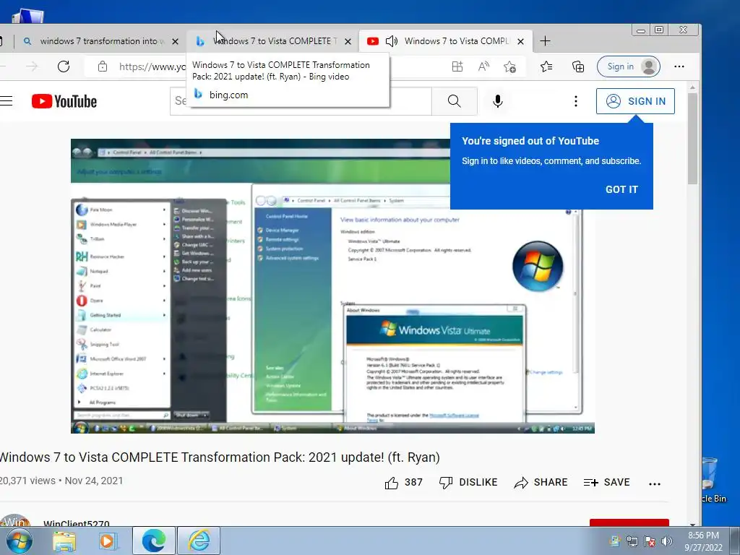Click the Edge profile Sign in button
The height and width of the screenshot is (555, 740).
629,66
